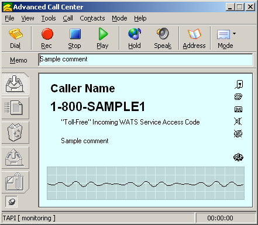Start recording with the Rec button

pyautogui.click(x=47, y=38)
